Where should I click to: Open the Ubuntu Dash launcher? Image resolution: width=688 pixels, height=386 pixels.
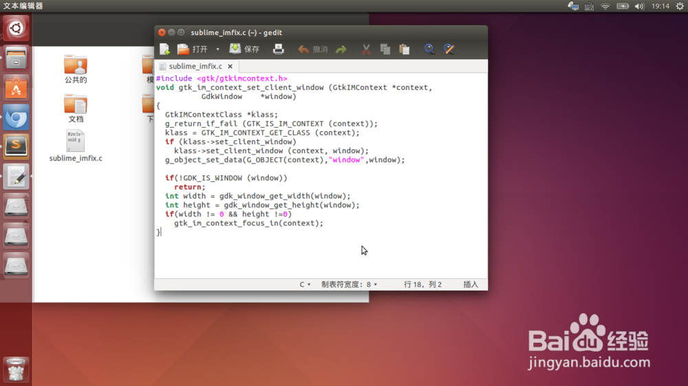click(x=17, y=29)
